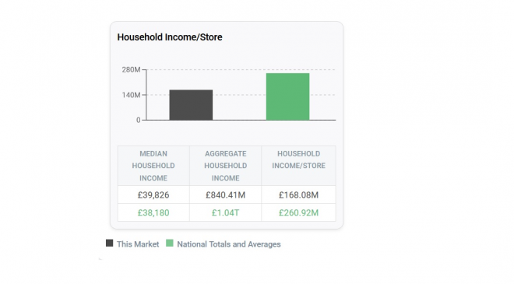The width and height of the screenshot is (514, 284).
Task: Select the green National Totals legend swatch
Action: 170,243
